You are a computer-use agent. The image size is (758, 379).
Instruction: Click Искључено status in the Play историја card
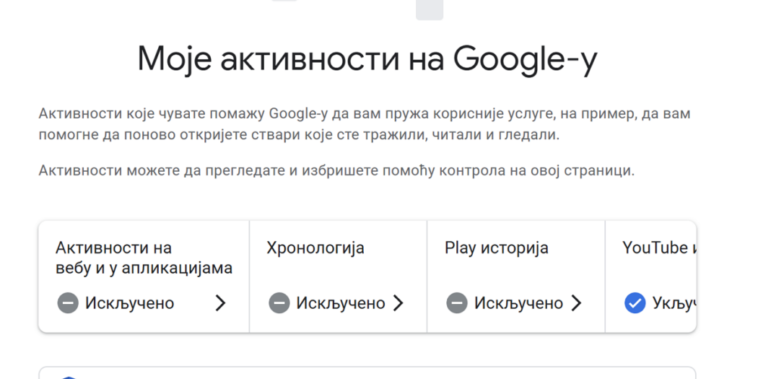[518, 303]
